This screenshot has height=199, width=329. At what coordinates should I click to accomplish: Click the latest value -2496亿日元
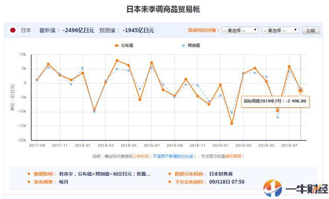(78, 31)
